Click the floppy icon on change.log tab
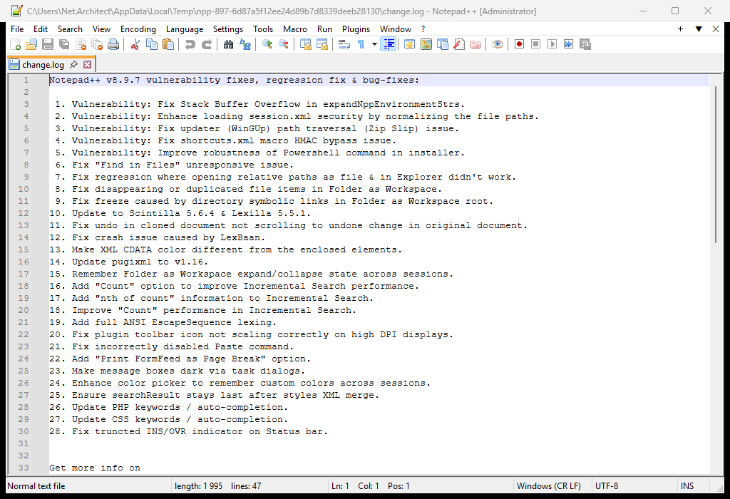 (x=14, y=64)
